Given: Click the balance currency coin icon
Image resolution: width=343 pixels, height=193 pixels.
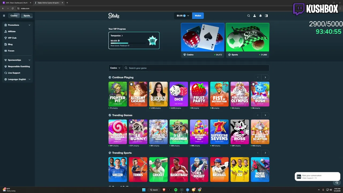Looking at the screenshot, I should pyautogui.click(x=184, y=16).
